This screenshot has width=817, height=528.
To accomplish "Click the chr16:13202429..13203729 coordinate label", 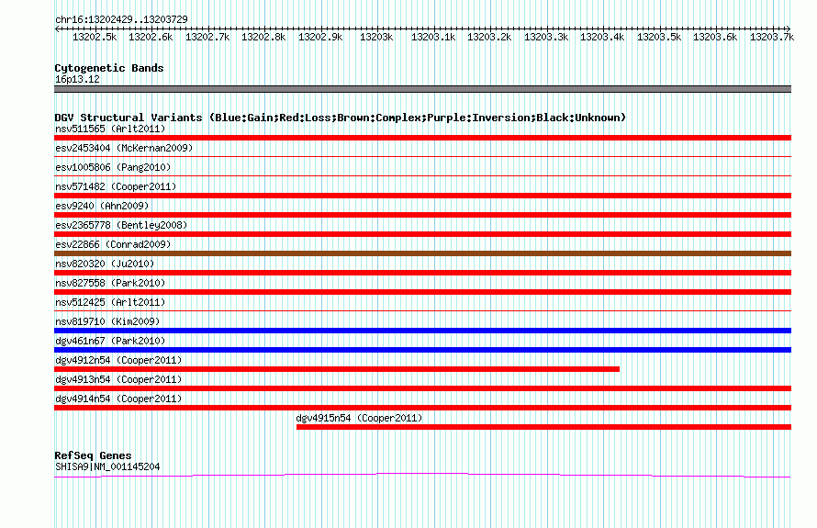I will 121,19.
